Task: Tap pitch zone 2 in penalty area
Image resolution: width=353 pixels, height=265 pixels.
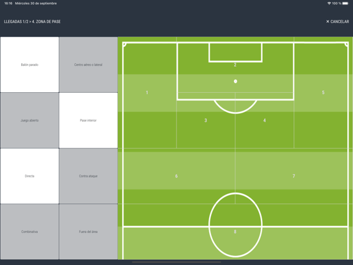Action: 235,65
